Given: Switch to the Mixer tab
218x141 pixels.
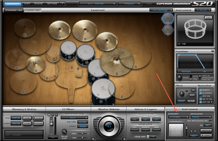Looking at the screenshot, I should 27,4.
